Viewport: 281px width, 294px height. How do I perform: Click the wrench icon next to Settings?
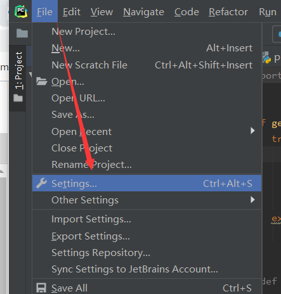coord(41,183)
